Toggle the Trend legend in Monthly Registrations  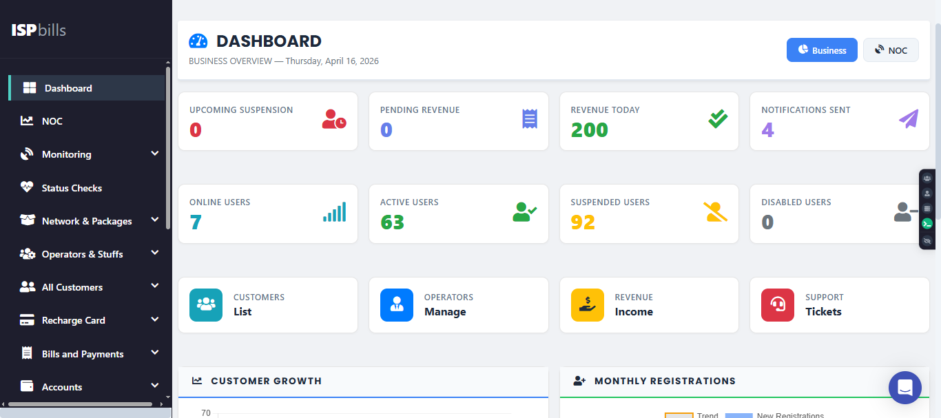point(706,415)
